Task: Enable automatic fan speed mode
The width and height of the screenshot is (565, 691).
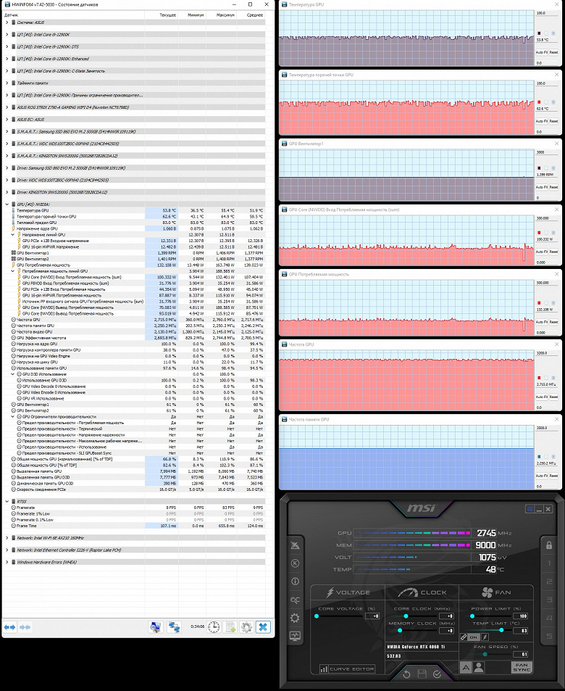Action: click(466, 668)
